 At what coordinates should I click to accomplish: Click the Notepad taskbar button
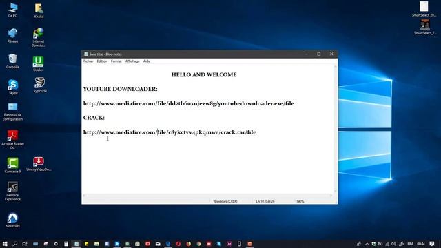pos(76,244)
